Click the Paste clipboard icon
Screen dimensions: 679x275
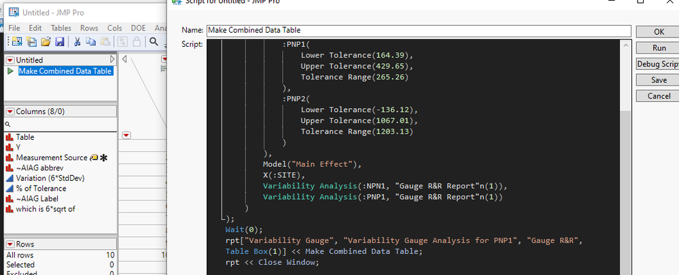[105, 41]
